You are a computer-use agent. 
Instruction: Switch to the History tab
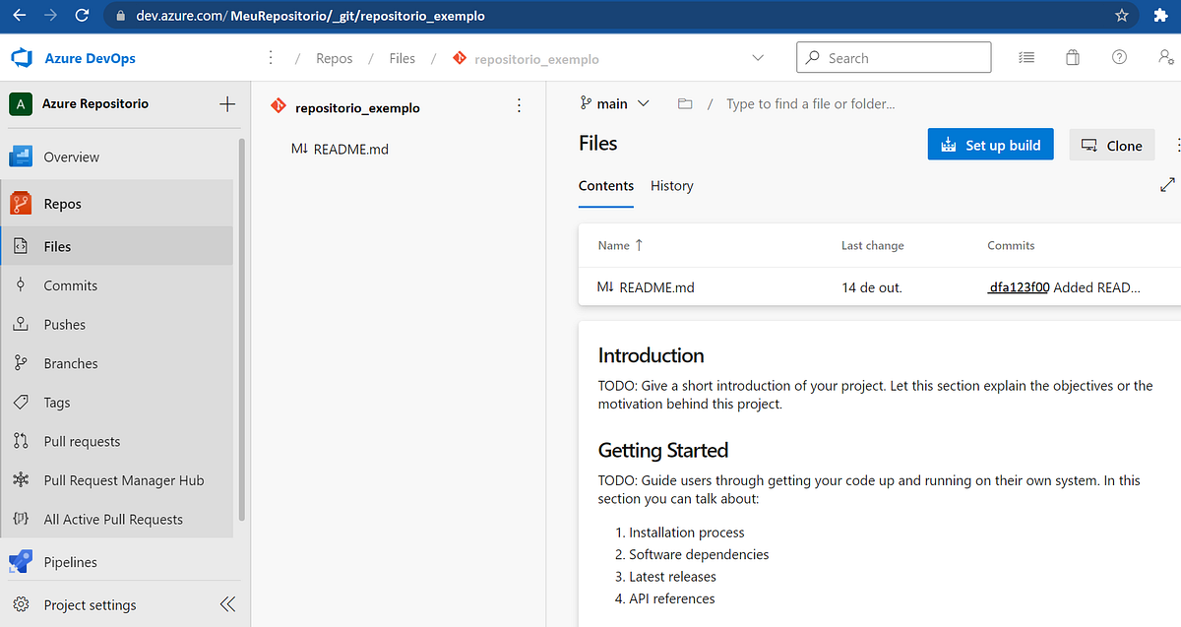coord(671,185)
